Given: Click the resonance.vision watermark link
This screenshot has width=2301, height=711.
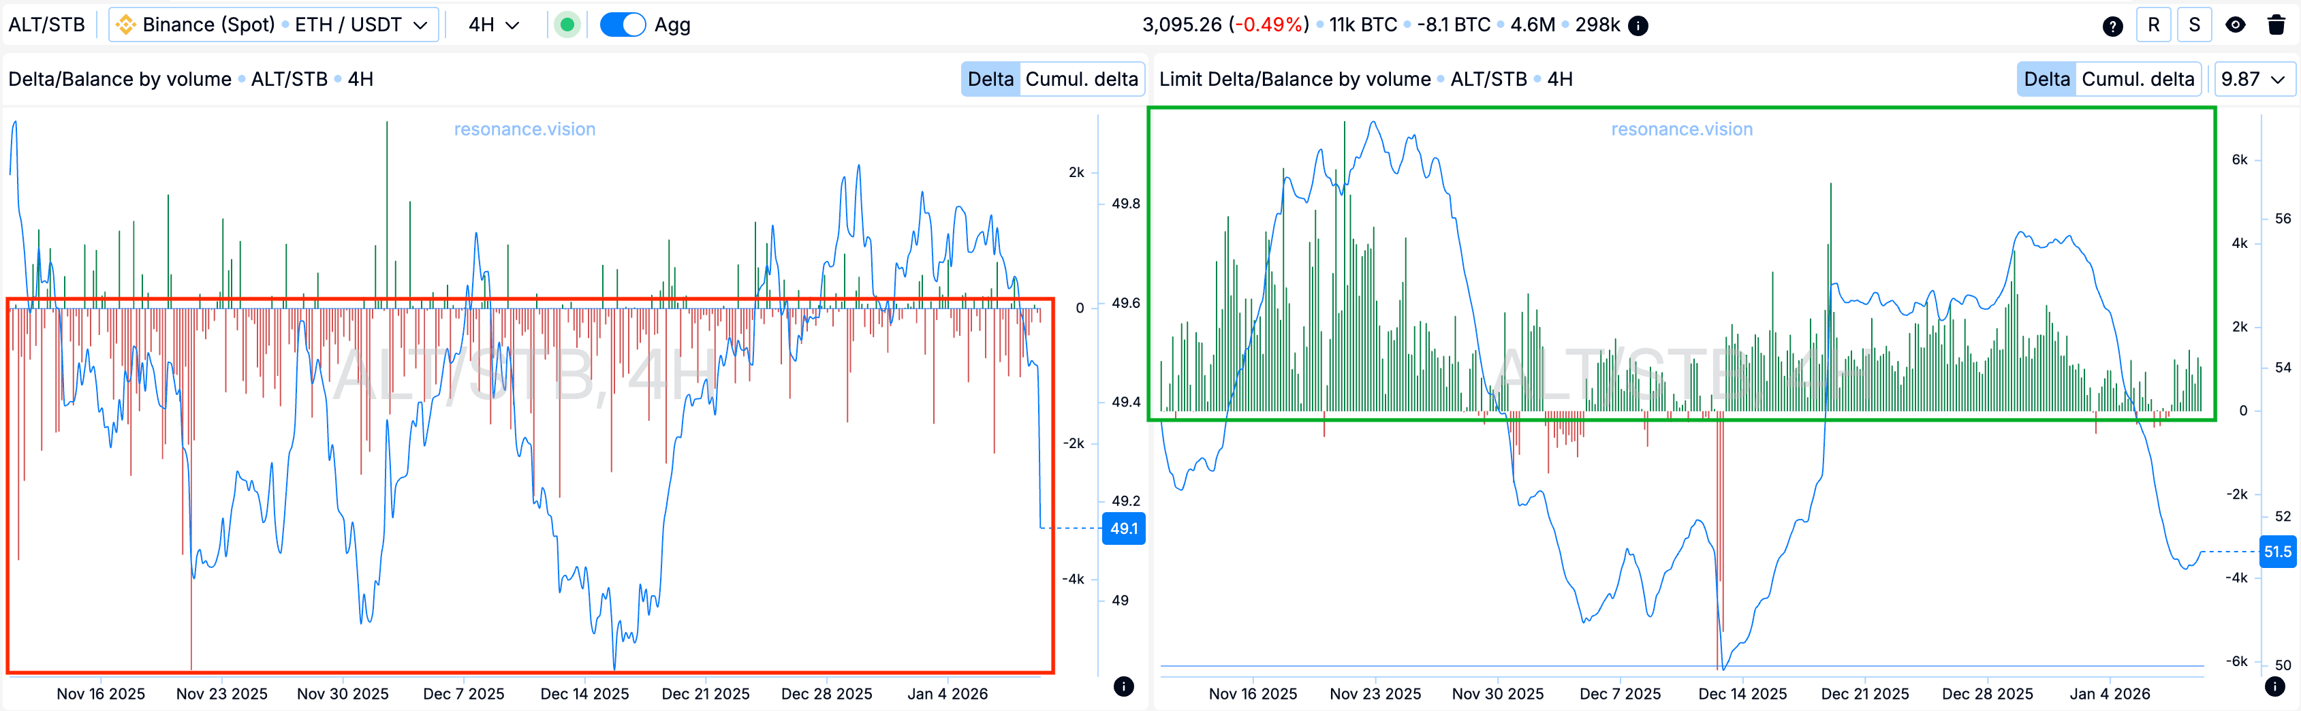Looking at the screenshot, I should tap(523, 129).
